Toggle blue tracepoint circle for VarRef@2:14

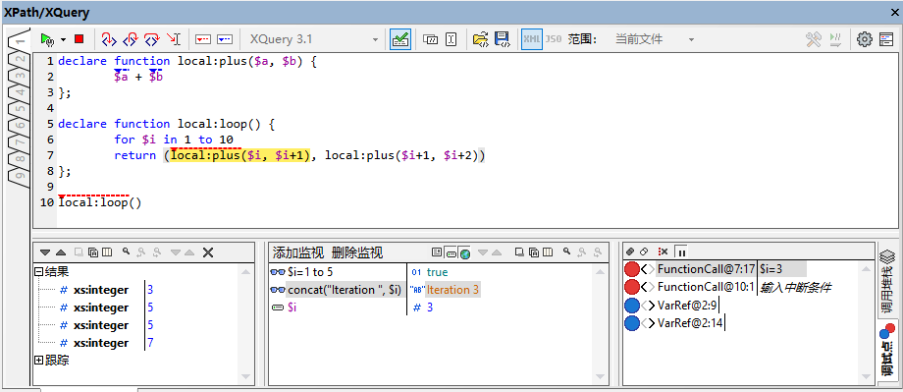632,323
